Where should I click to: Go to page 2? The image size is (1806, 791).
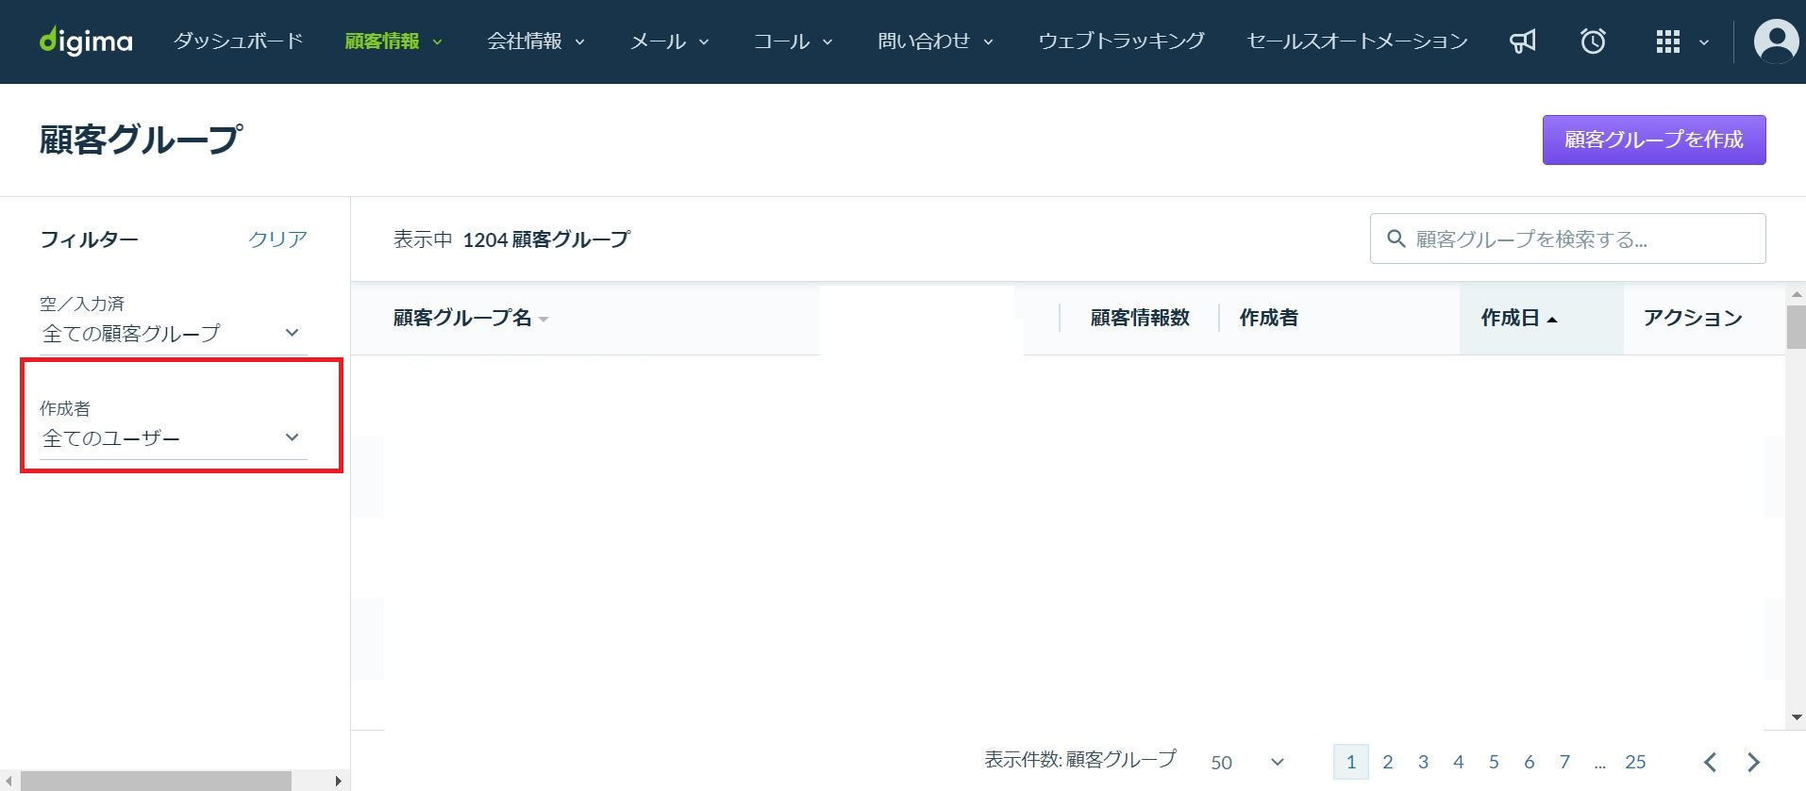point(1387,762)
